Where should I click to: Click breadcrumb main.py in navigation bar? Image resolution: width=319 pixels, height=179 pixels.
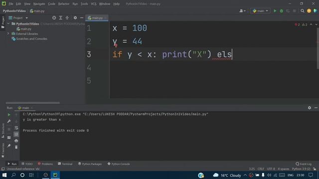(x=37, y=11)
